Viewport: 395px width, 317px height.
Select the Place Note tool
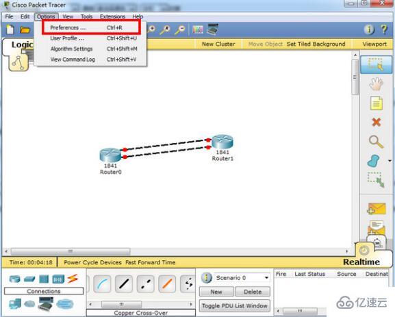(376, 103)
